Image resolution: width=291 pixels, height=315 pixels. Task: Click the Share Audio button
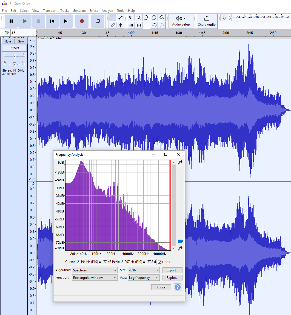(x=207, y=21)
